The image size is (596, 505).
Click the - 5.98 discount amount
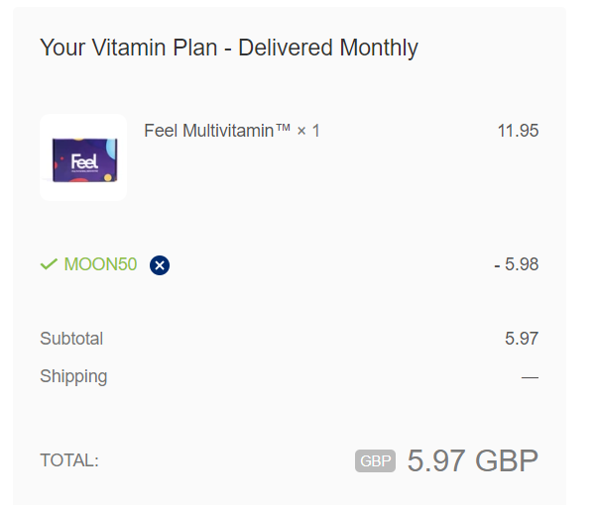tap(517, 264)
